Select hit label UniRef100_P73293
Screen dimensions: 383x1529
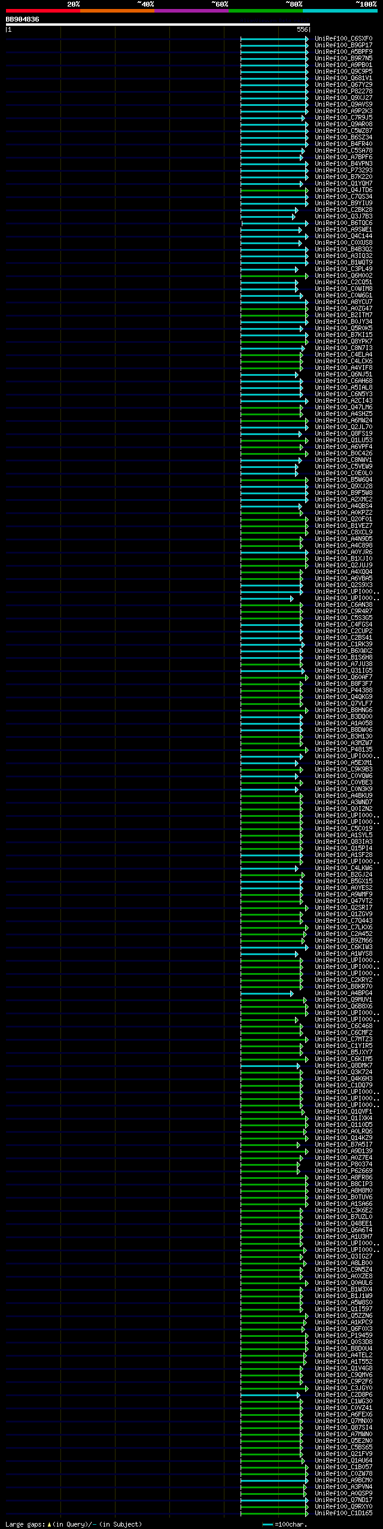tap(344, 171)
